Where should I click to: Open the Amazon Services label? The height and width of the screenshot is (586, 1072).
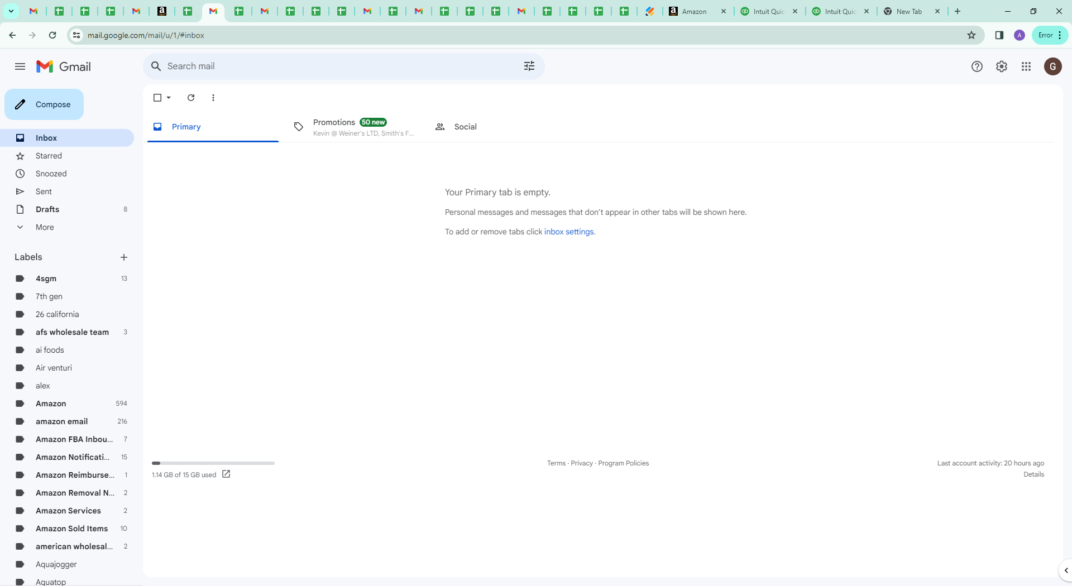point(67,511)
